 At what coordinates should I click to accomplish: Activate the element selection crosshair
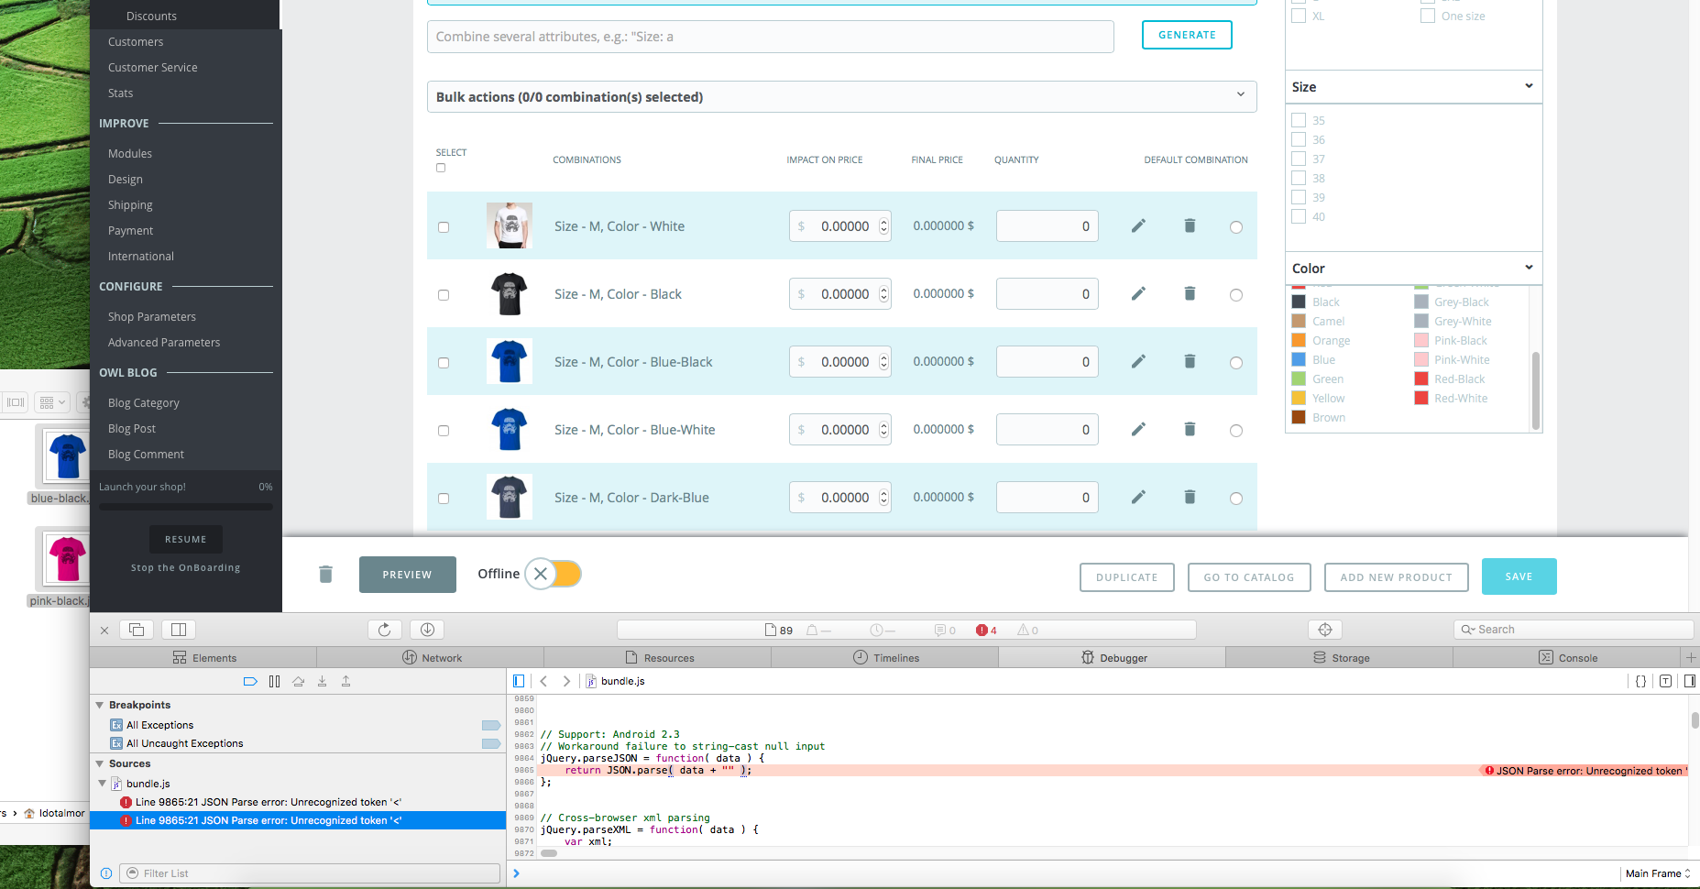tap(1325, 630)
